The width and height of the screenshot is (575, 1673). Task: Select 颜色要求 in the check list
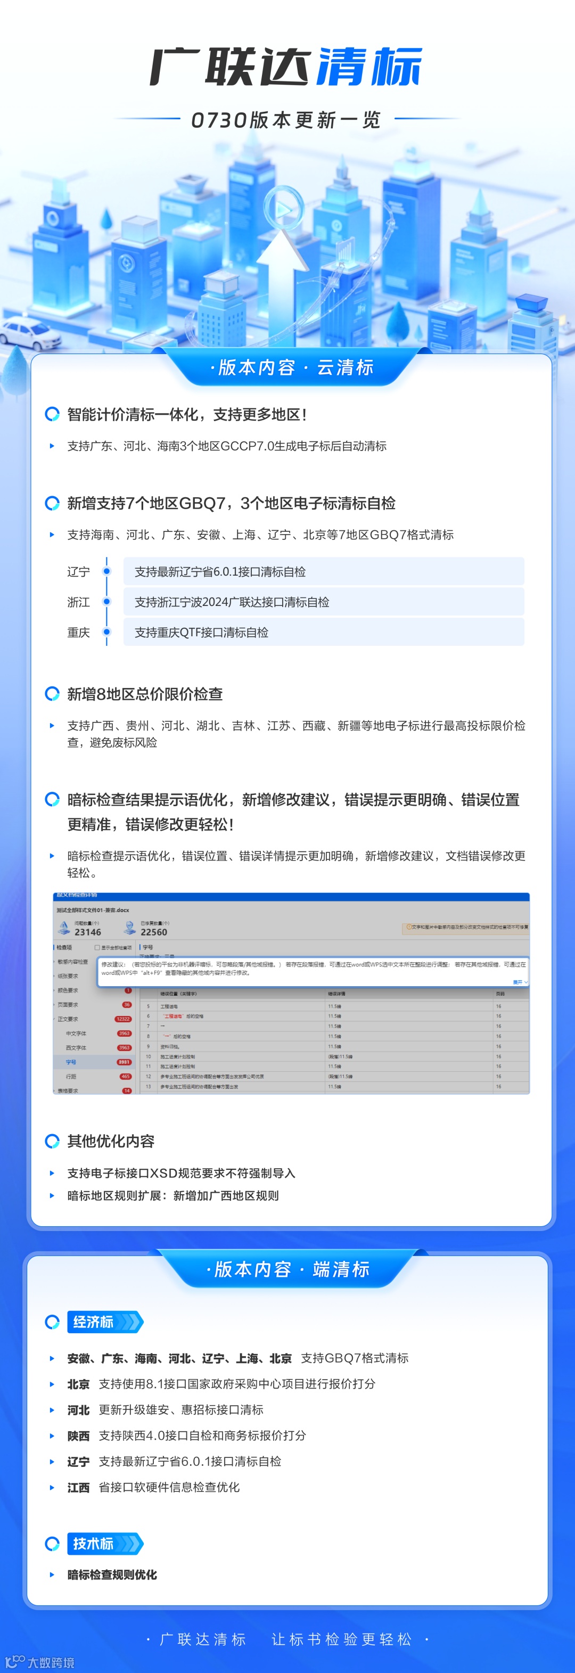click(x=68, y=990)
